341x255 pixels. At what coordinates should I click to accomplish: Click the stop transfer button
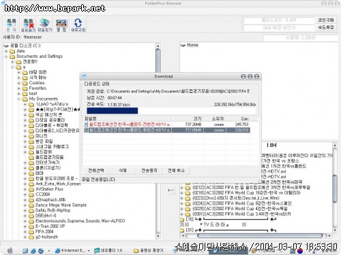point(149,171)
